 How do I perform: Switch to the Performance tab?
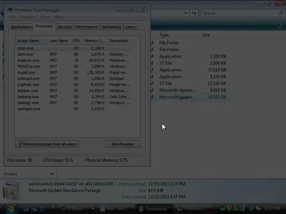pos(86,27)
